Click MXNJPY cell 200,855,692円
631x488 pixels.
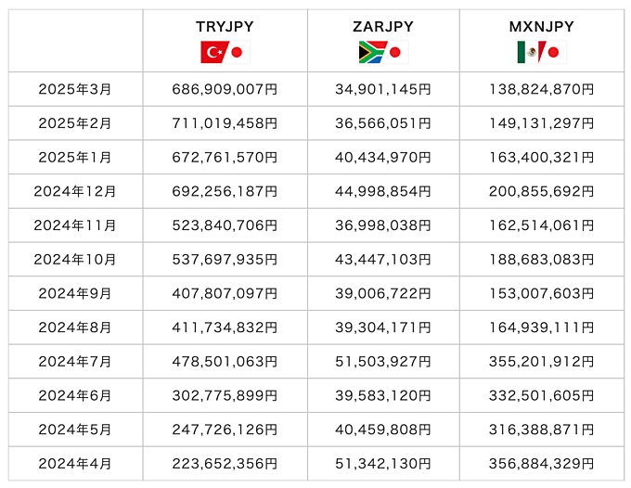[x=542, y=191]
